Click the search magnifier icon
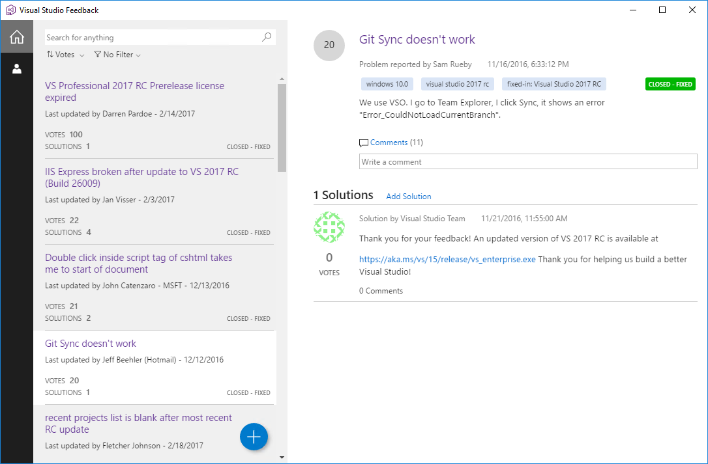Viewport: 708px width, 464px height. pyautogui.click(x=266, y=37)
